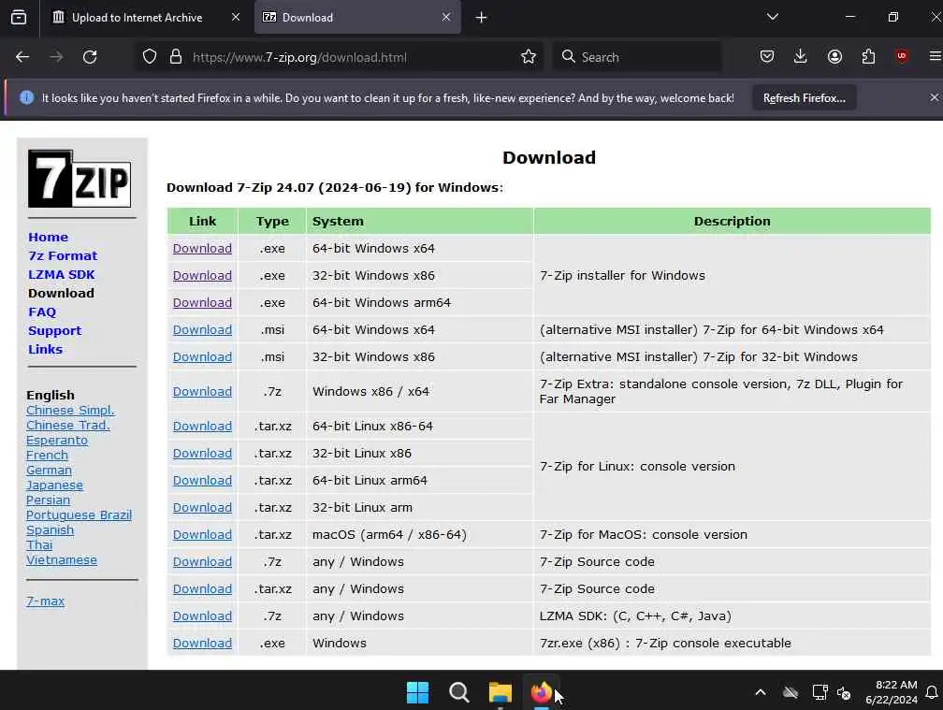
Task: Go back with the back arrow
Action: [22, 56]
